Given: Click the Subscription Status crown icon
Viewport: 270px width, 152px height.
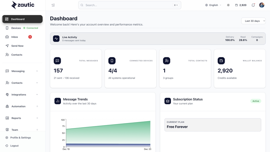Looking at the screenshot, I should (x=167, y=101).
